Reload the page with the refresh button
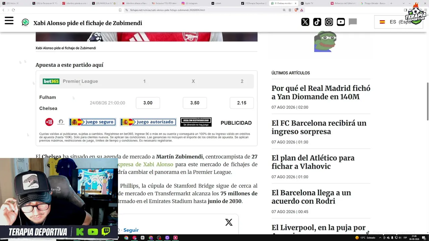 [x=13, y=10]
